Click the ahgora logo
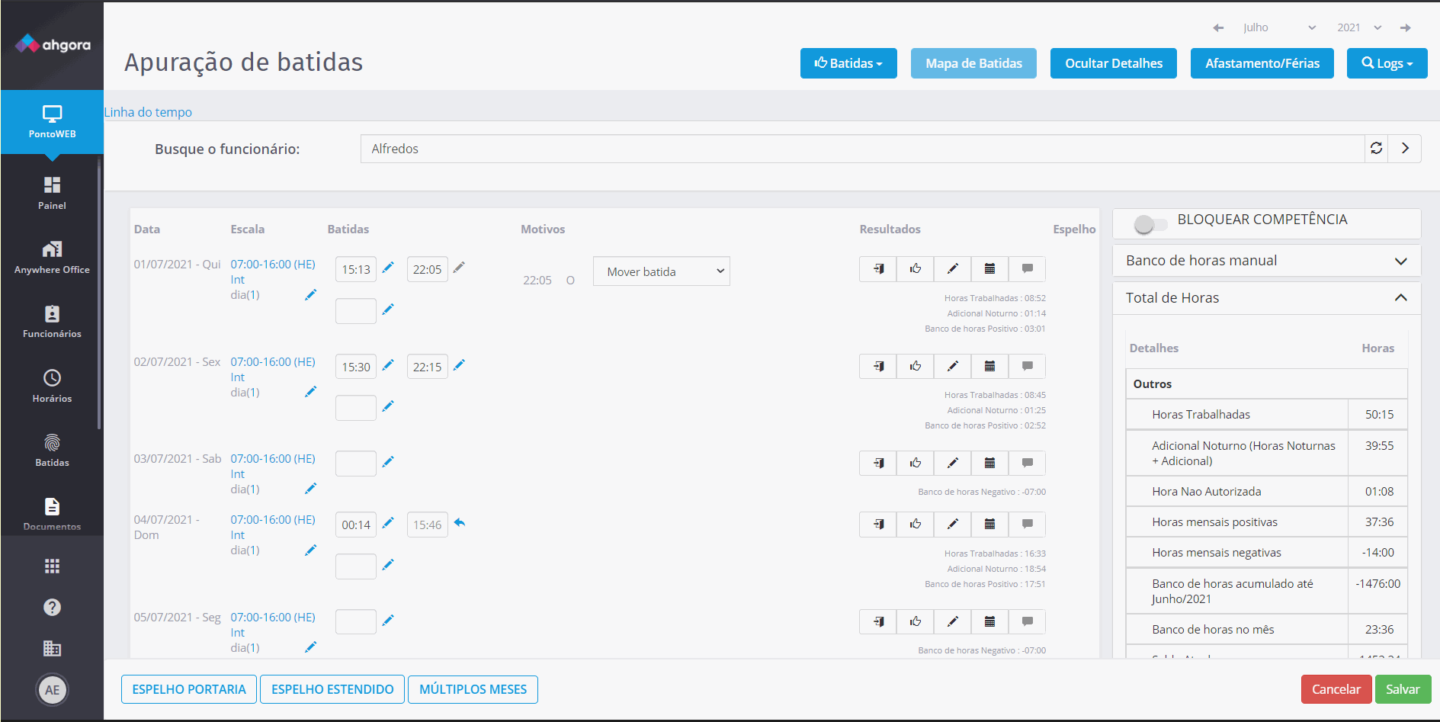The width and height of the screenshot is (1440, 722). click(53, 44)
